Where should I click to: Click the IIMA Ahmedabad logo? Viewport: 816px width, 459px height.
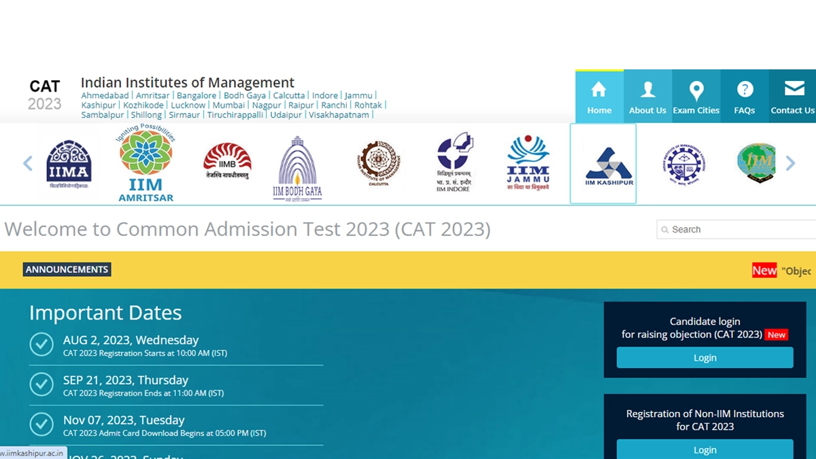tap(68, 162)
